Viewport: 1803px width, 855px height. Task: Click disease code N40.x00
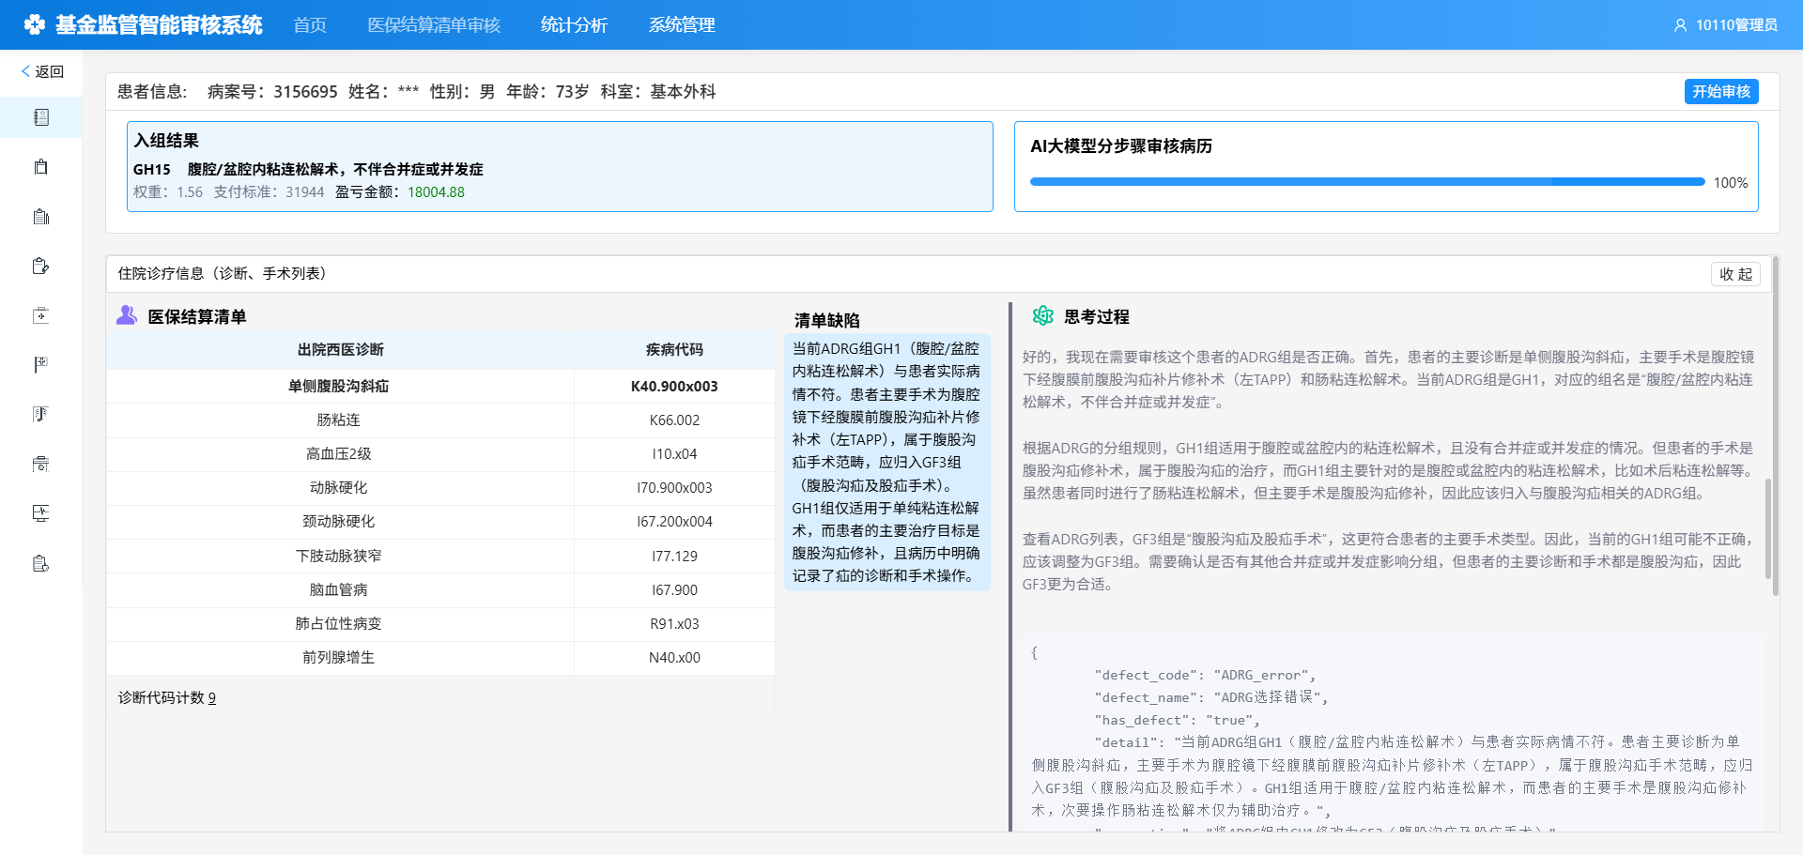pyautogui.click(x=674, y=658)
